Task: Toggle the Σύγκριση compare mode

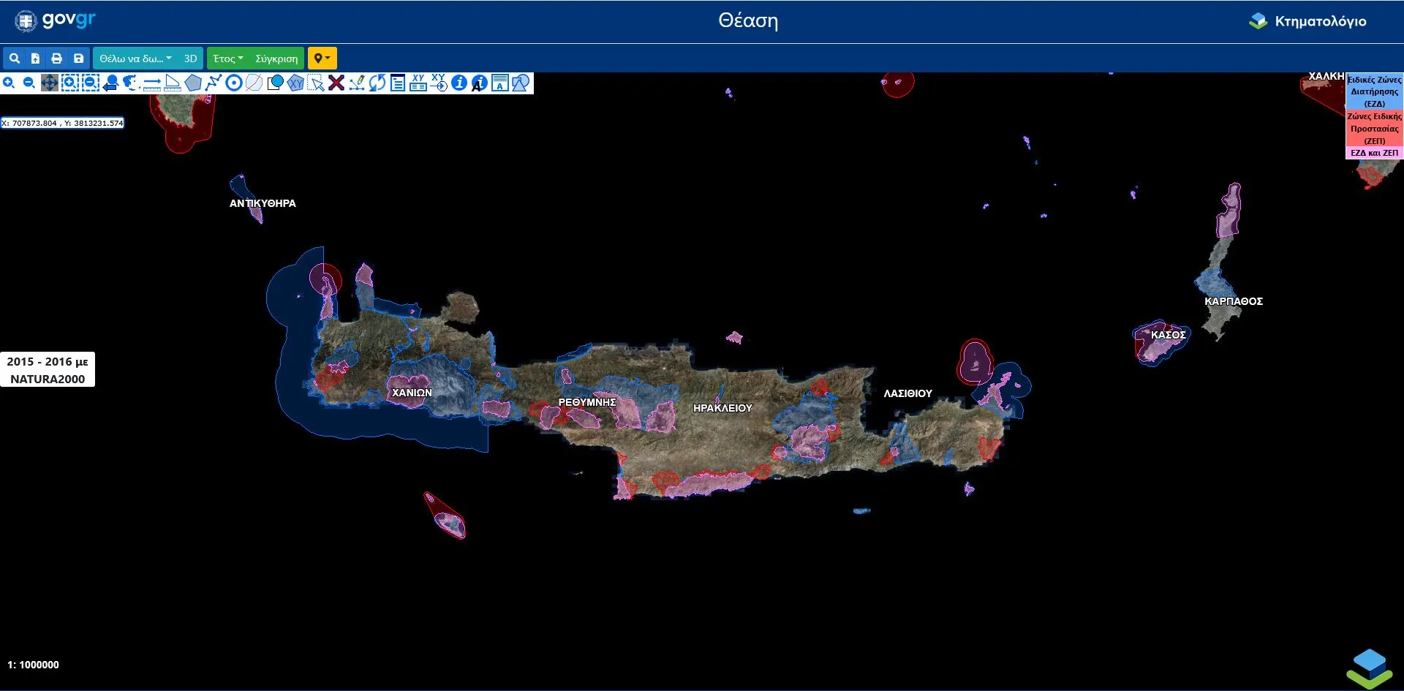Action: pyautogui.click(x=276, y=58)
